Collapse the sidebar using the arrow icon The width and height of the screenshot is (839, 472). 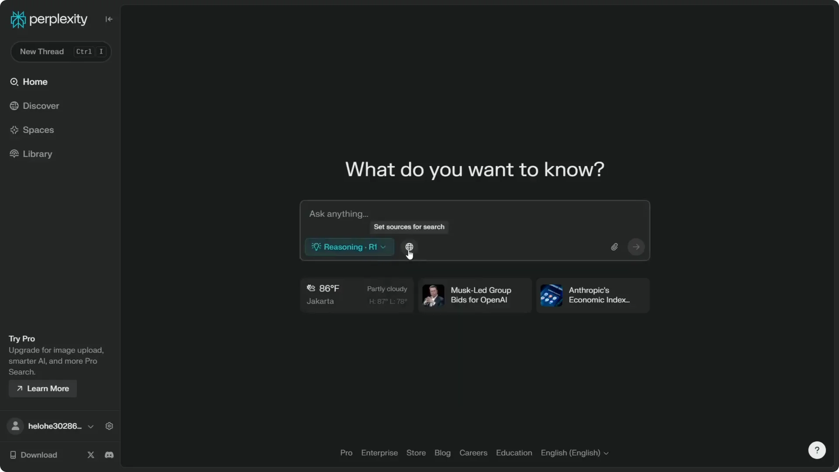[x=109, y=19]
